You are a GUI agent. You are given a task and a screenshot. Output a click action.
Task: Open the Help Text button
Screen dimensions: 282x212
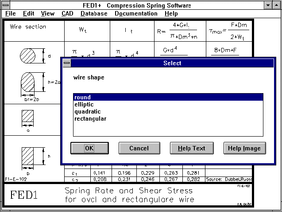click(x=191, y=148)
